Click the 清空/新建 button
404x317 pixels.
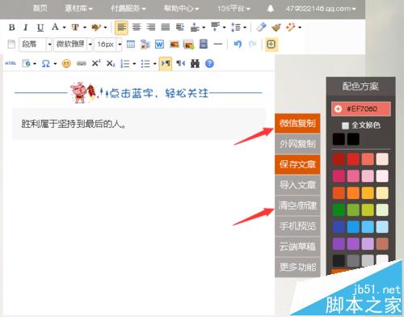(x=297, y=205)
